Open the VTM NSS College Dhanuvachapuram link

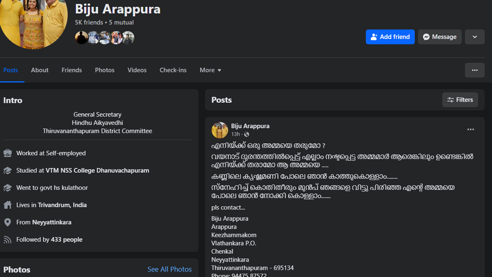[97, 171]
